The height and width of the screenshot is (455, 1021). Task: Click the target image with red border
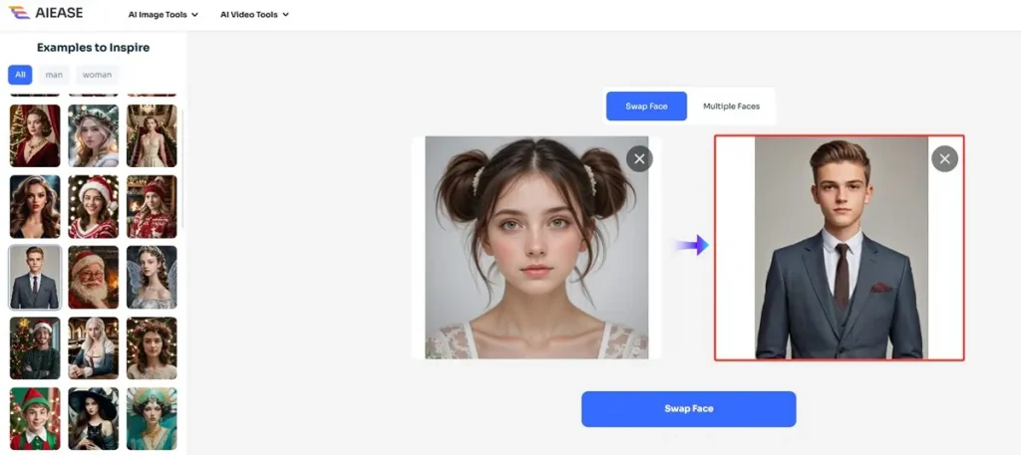[x=840, y=248]
